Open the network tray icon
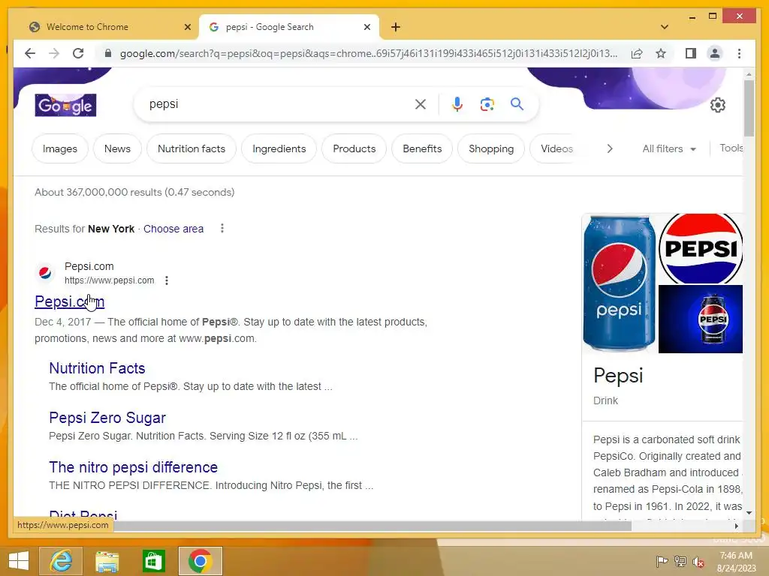The image size is (769, 576). pyautogui.click(x=680, y=561)
